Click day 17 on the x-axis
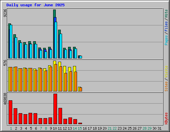Image resolution: width=170 pixels, height=132 pixels. click(x=90, y=128)
